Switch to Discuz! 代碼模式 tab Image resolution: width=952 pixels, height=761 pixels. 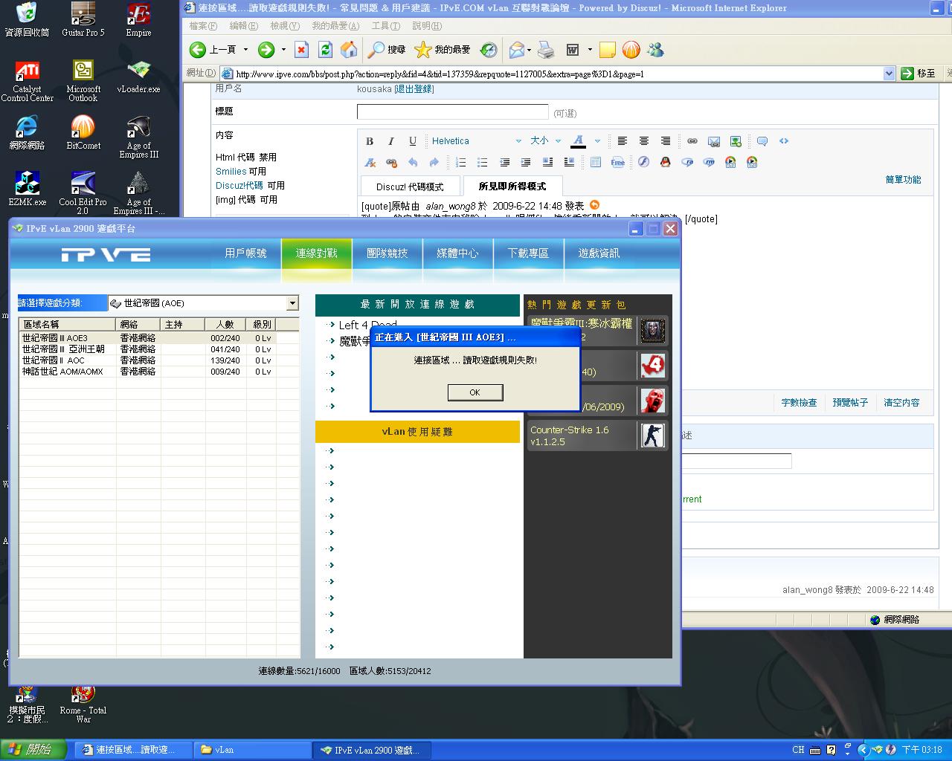coord(410,187)
